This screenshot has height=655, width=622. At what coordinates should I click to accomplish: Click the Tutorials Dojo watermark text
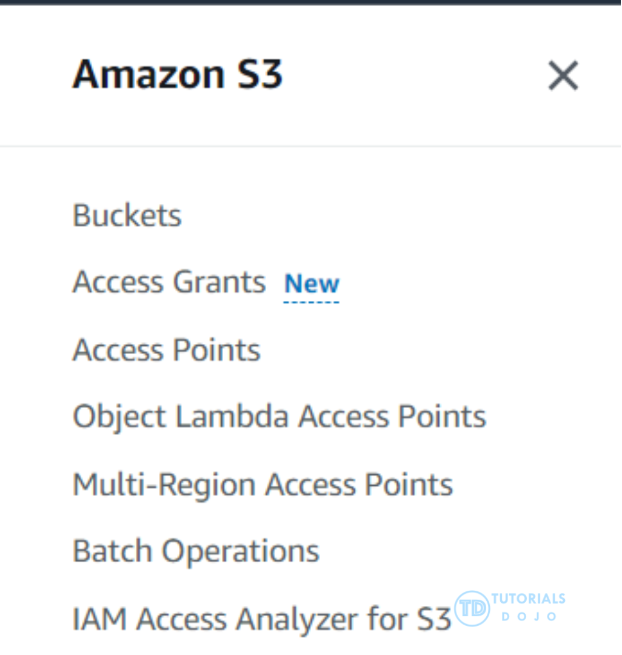(x=529, y=606)
